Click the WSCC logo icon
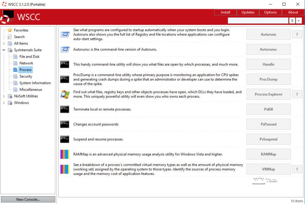Screen dimensions: 305x204 point(5,16)
